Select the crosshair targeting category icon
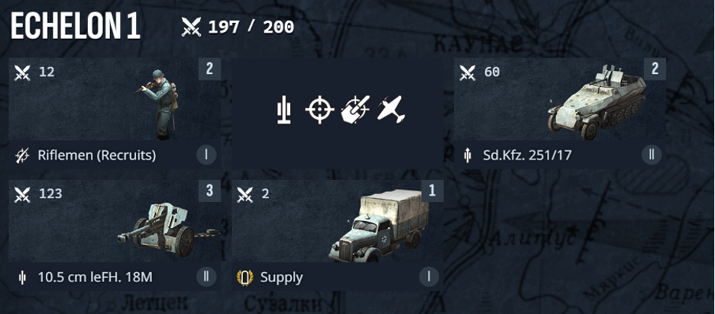 [x=319, y=110]
